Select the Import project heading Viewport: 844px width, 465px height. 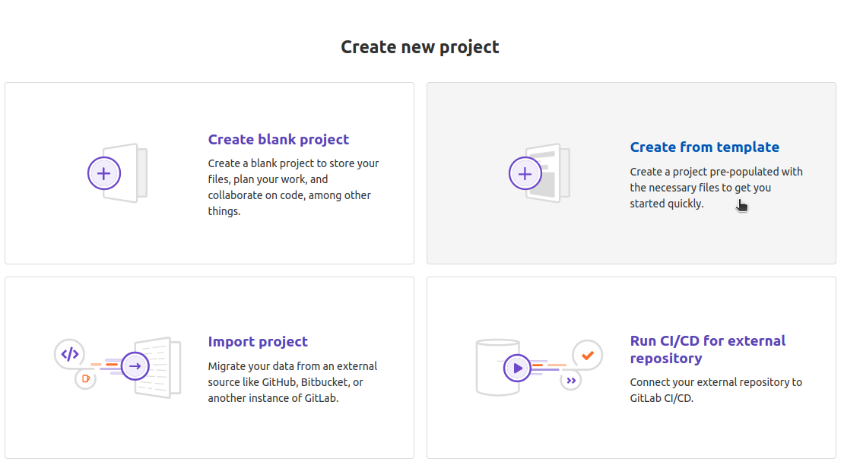pos(258,341)
